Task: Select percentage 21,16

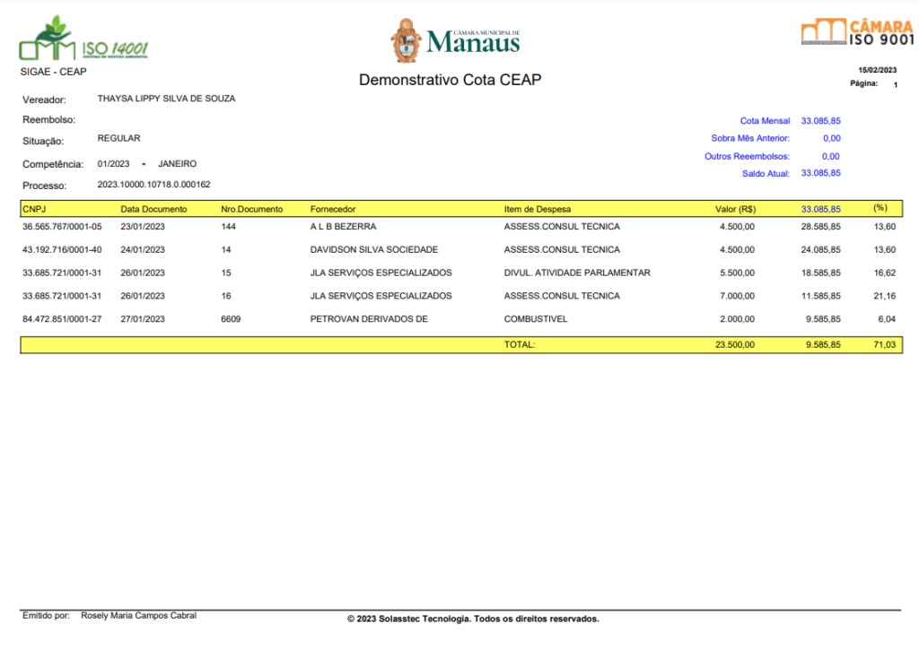Action: pos(884,296)
